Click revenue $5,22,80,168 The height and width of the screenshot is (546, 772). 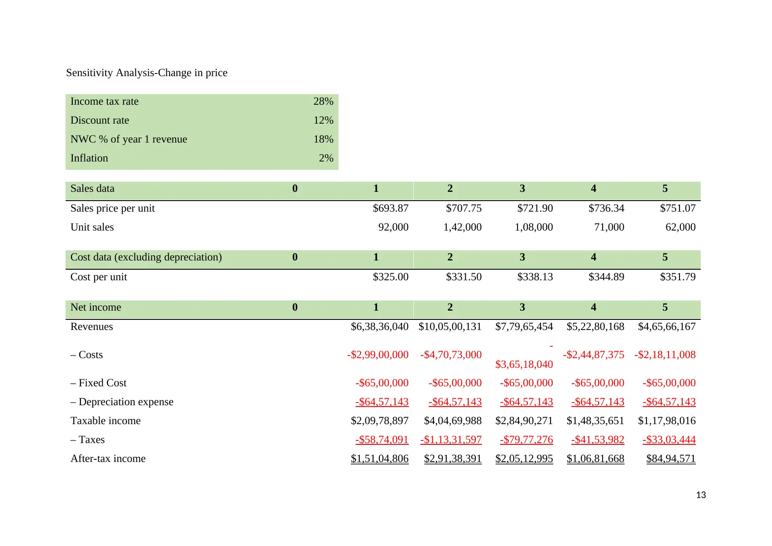595,326
